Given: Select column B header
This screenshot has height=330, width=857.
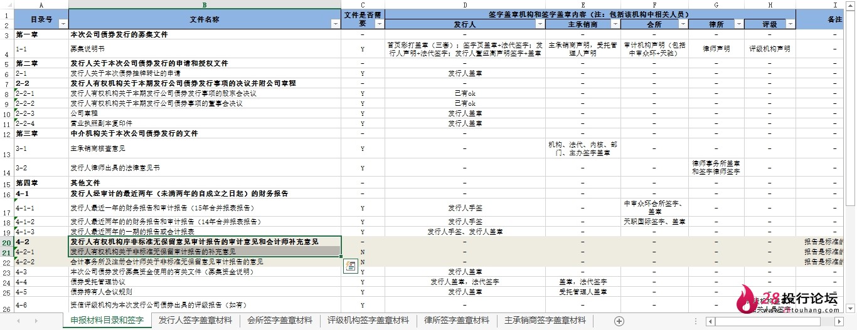Looking at the screenshot, I should point(205,4).
